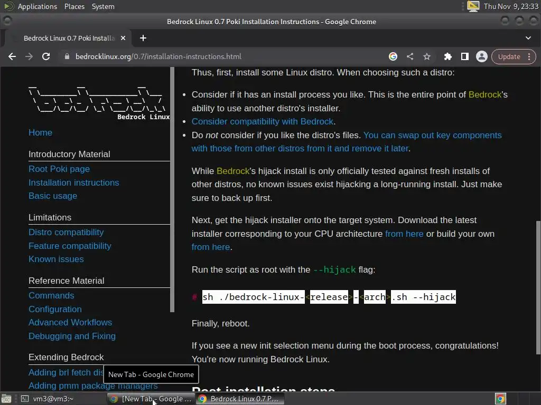Click 'from here' build your own link
Screen dimensions: 541x405
210,247
